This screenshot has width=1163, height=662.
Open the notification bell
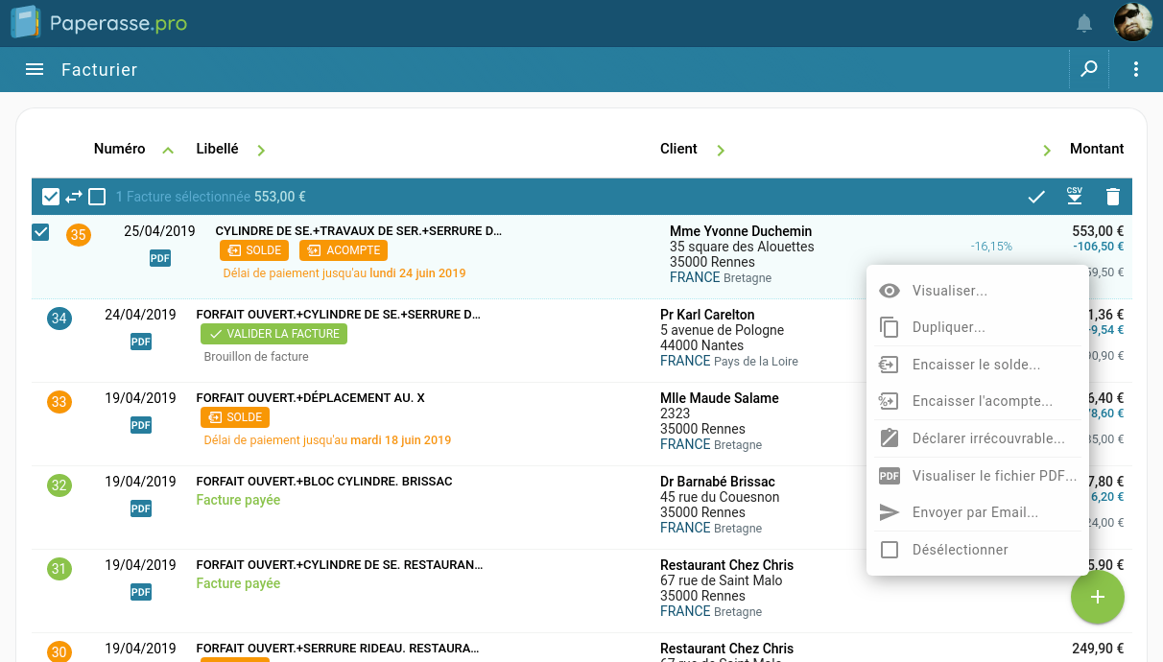click(1084, 22)
